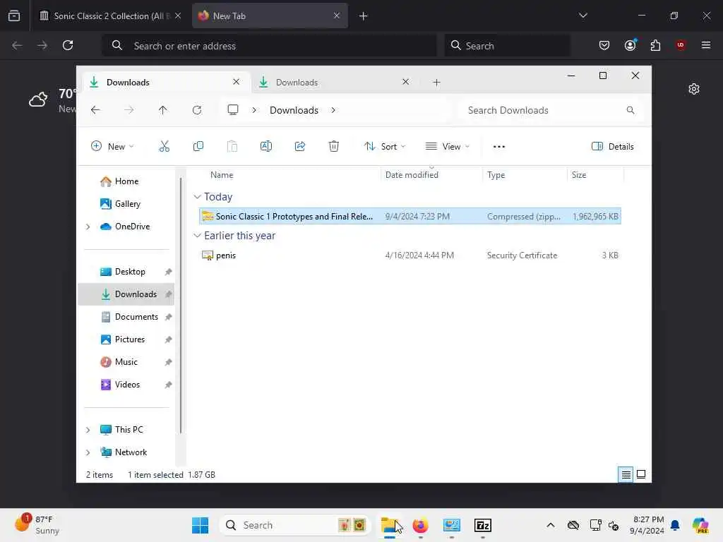723x542 pixels.
Task: Open Firefox hamburger application menu
Action: click(x=706, y=45)
